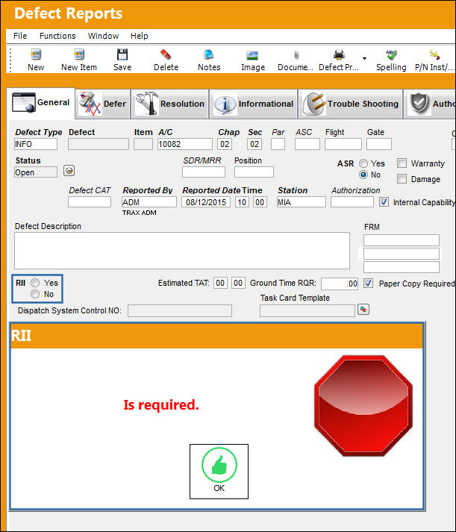Viewport: 456px width, 532px height.
Task: Click the Defect CAT field
Action: point(90,202)
